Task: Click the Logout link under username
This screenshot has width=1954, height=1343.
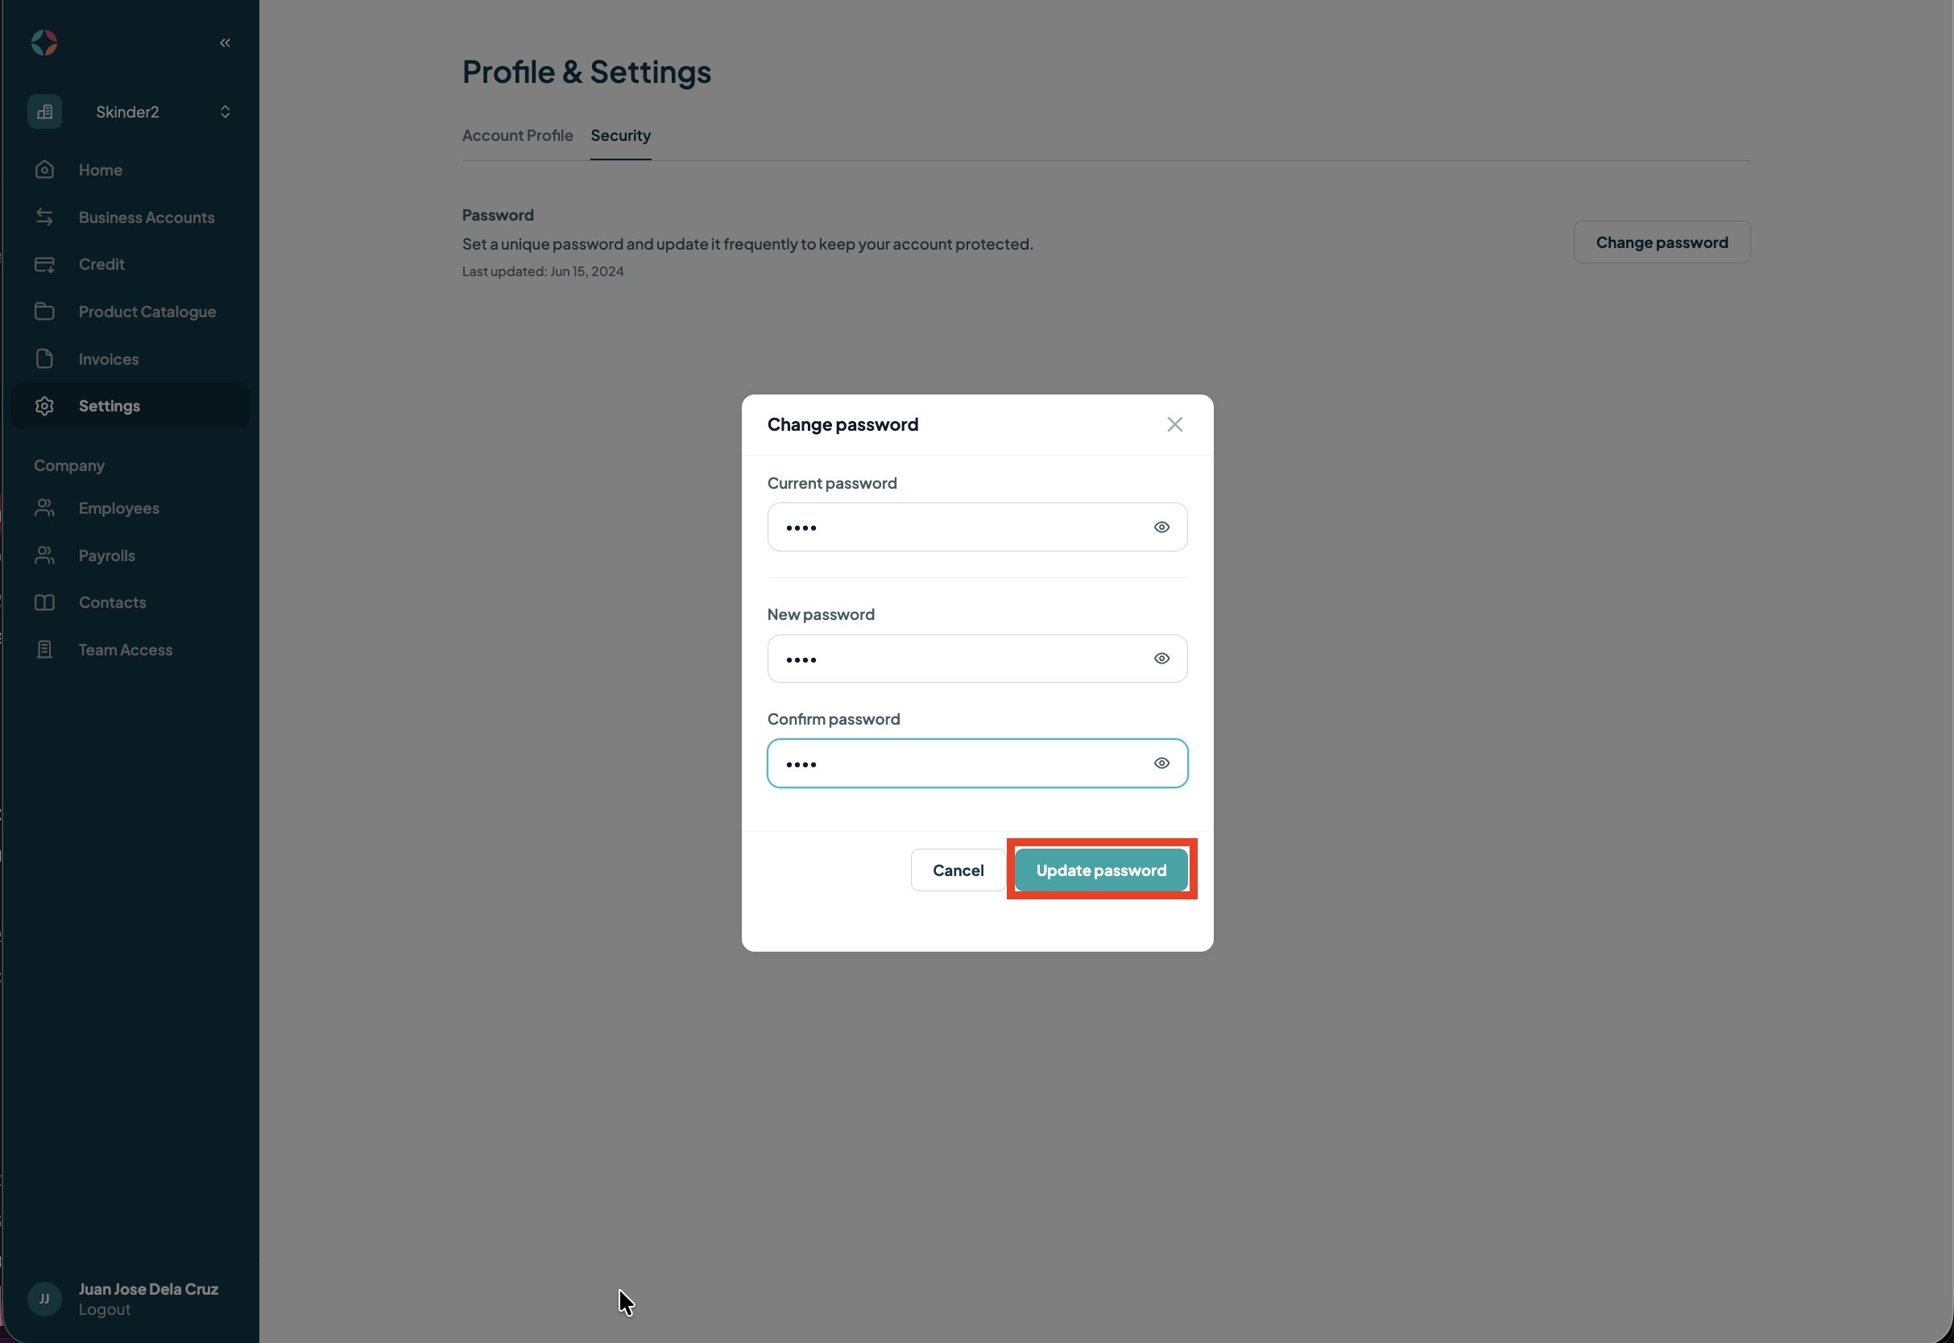Action: 105,1309
